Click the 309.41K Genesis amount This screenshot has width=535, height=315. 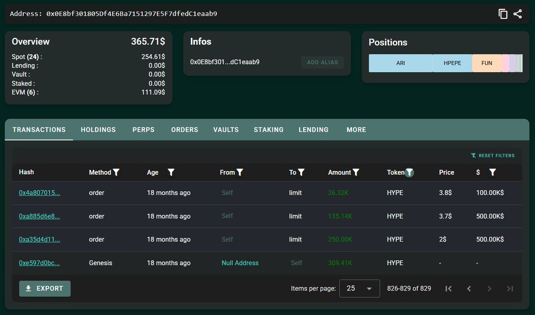340,263
